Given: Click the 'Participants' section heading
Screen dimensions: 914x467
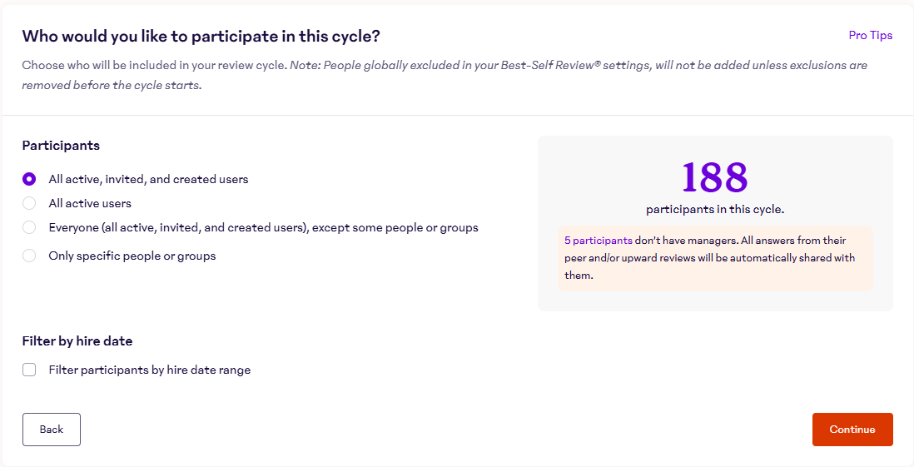Looking at the screenshot, I should coord(61,145).
